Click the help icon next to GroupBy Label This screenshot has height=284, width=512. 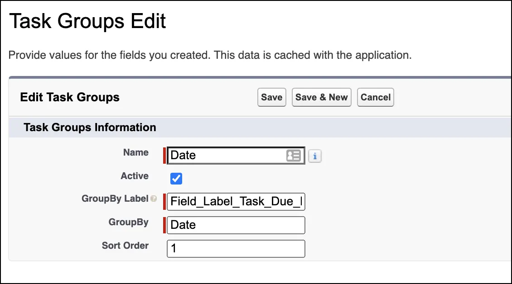point(154,199)
